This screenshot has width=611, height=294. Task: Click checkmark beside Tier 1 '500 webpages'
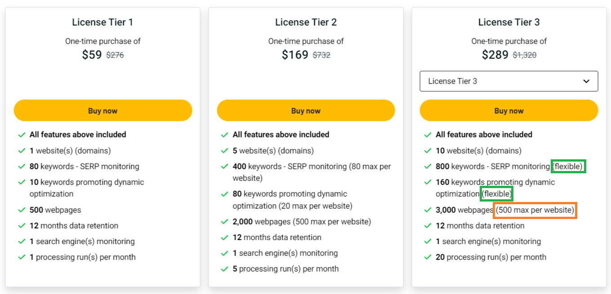coord(22,210)
